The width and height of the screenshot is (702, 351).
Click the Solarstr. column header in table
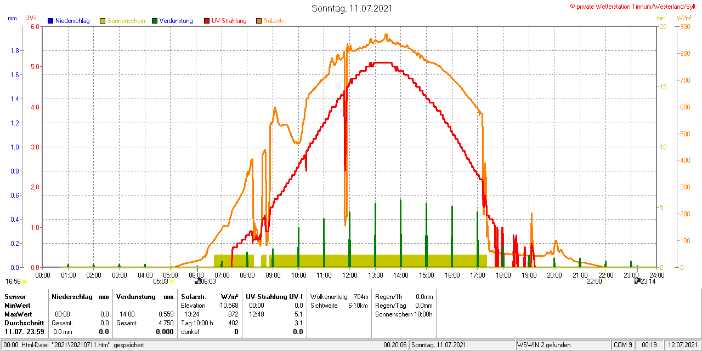(x=194, y=296)
